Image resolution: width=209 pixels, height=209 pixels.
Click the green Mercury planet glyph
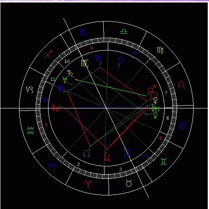156,115
